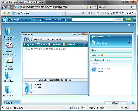
Task: Click the Upload File toolbar icon
Action: click(50, 45)
